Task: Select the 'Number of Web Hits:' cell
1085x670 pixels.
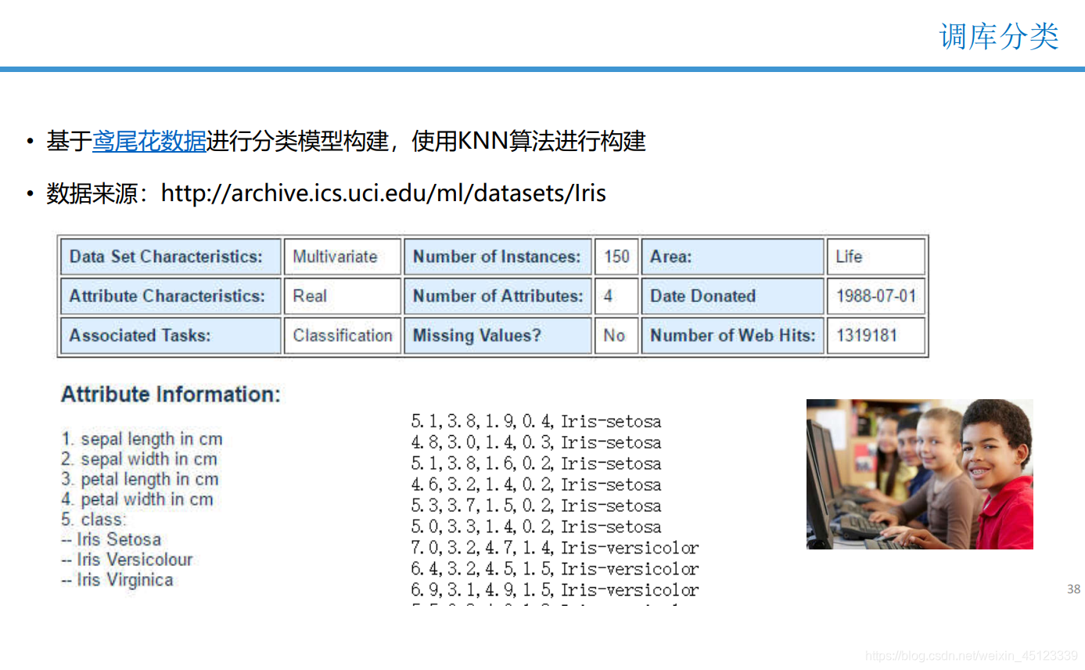Action: [x=732, y=336]
